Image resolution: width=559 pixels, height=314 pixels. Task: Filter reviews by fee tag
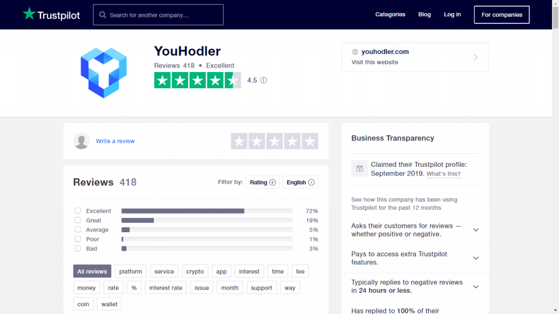[300, 271]
